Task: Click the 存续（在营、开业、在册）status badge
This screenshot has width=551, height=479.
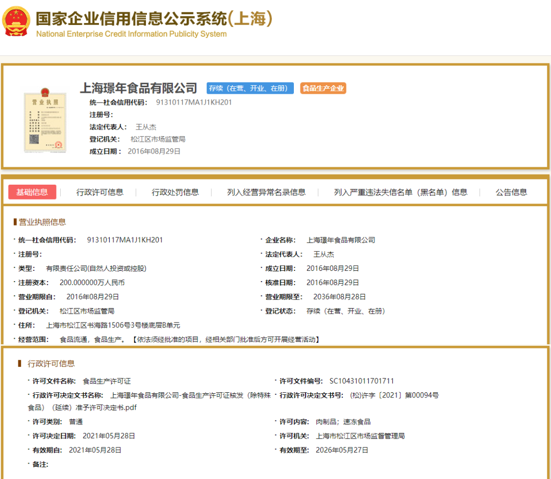Action: [x=249, y=88]
